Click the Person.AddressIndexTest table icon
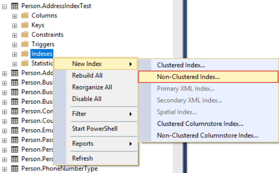 [x=15, y=6]
